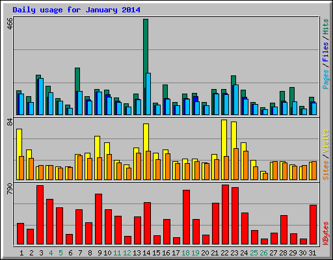Click the yellow visits bar for day 22

click(224, 138)
